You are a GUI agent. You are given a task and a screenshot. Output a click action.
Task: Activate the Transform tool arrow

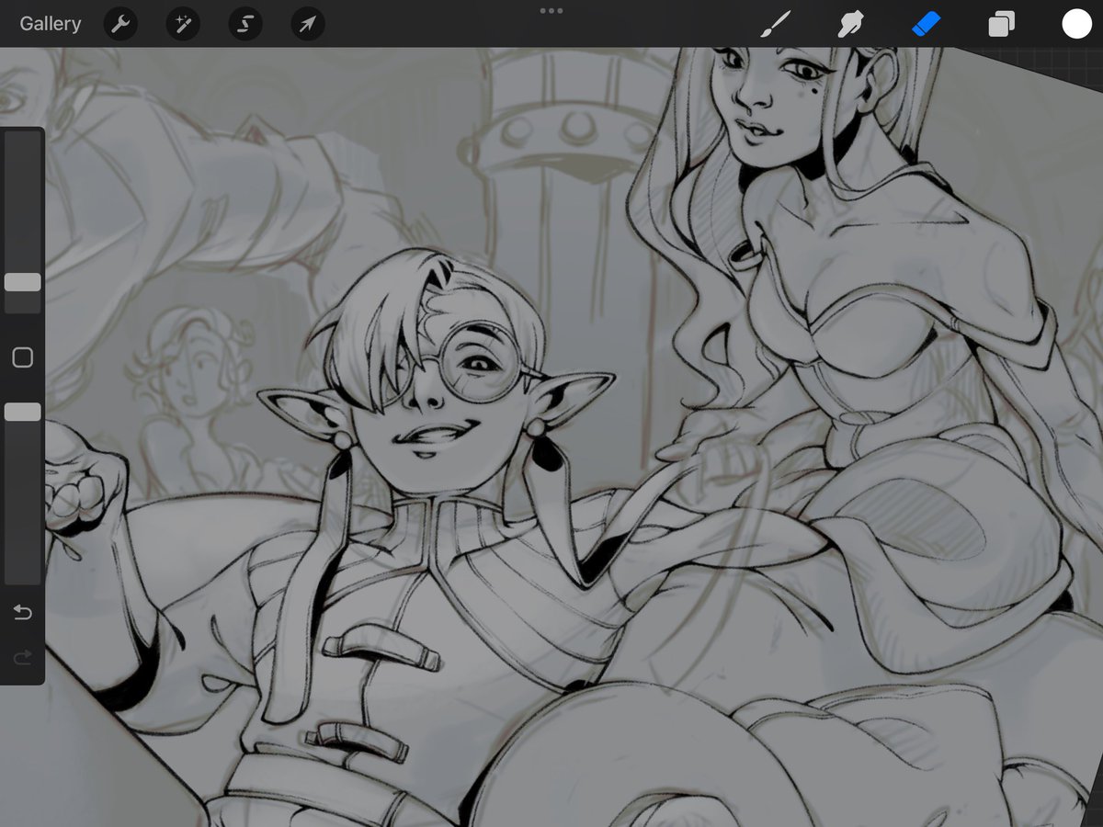coord(307,24)
